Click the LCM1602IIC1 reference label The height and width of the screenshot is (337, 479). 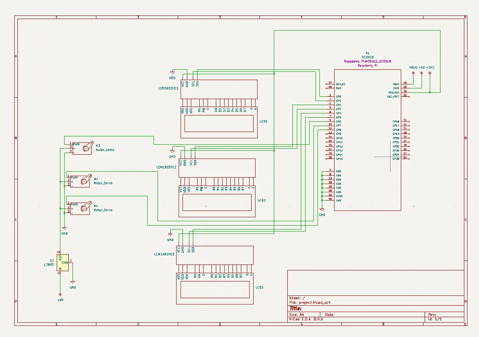click(x=168, y=88)
